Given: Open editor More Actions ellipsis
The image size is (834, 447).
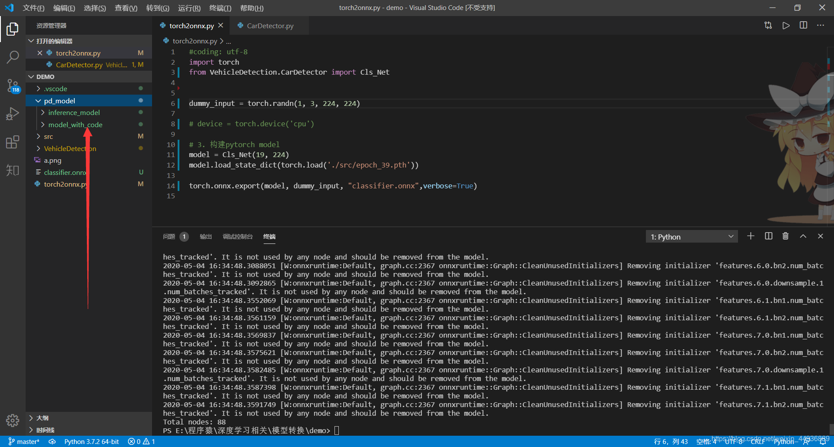Looking at the screenshot, I should pyautogui.click(x=821, y=26).
